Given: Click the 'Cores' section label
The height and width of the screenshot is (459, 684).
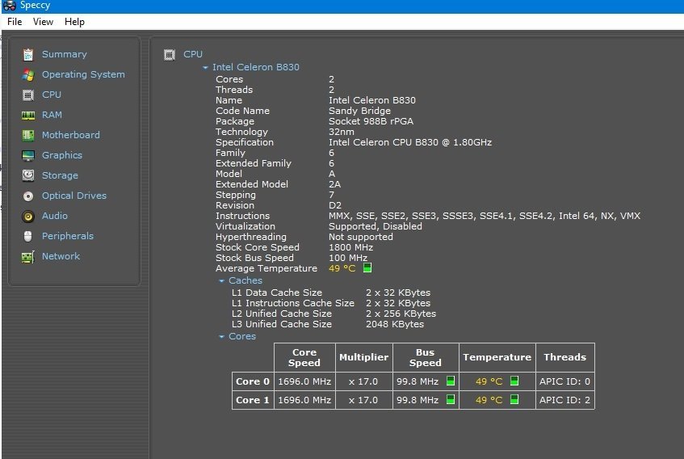Looking at the screenshot, I should click(242, 336).
